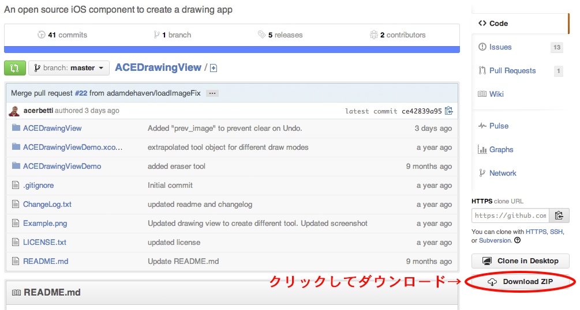
Task: Click file icon next to .gitignore
Action: pos(16,185)
